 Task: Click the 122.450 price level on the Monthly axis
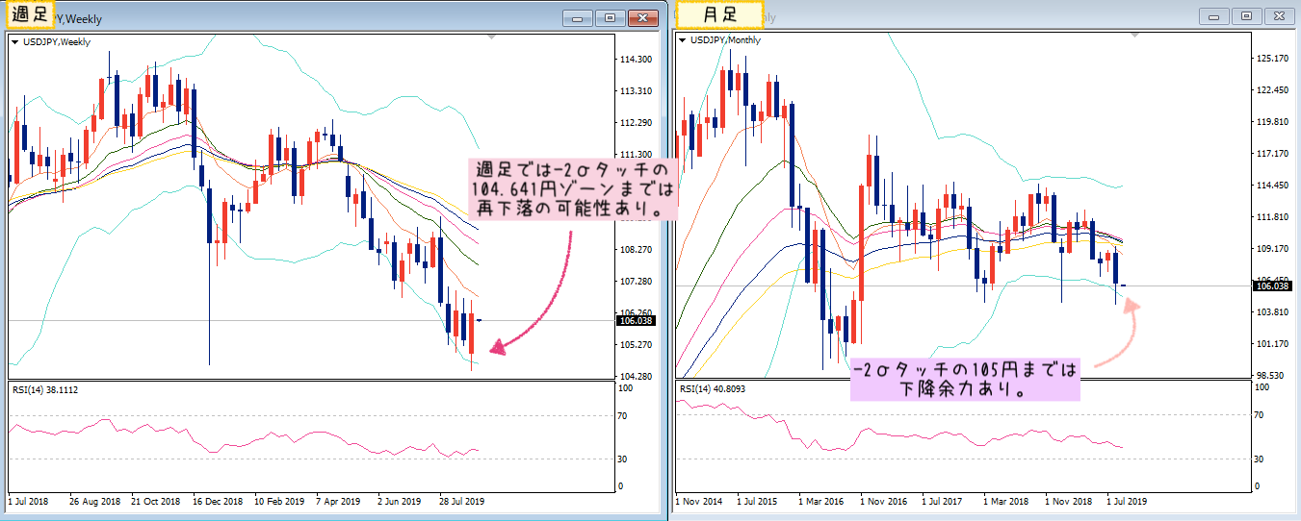tap(1274, 91)
